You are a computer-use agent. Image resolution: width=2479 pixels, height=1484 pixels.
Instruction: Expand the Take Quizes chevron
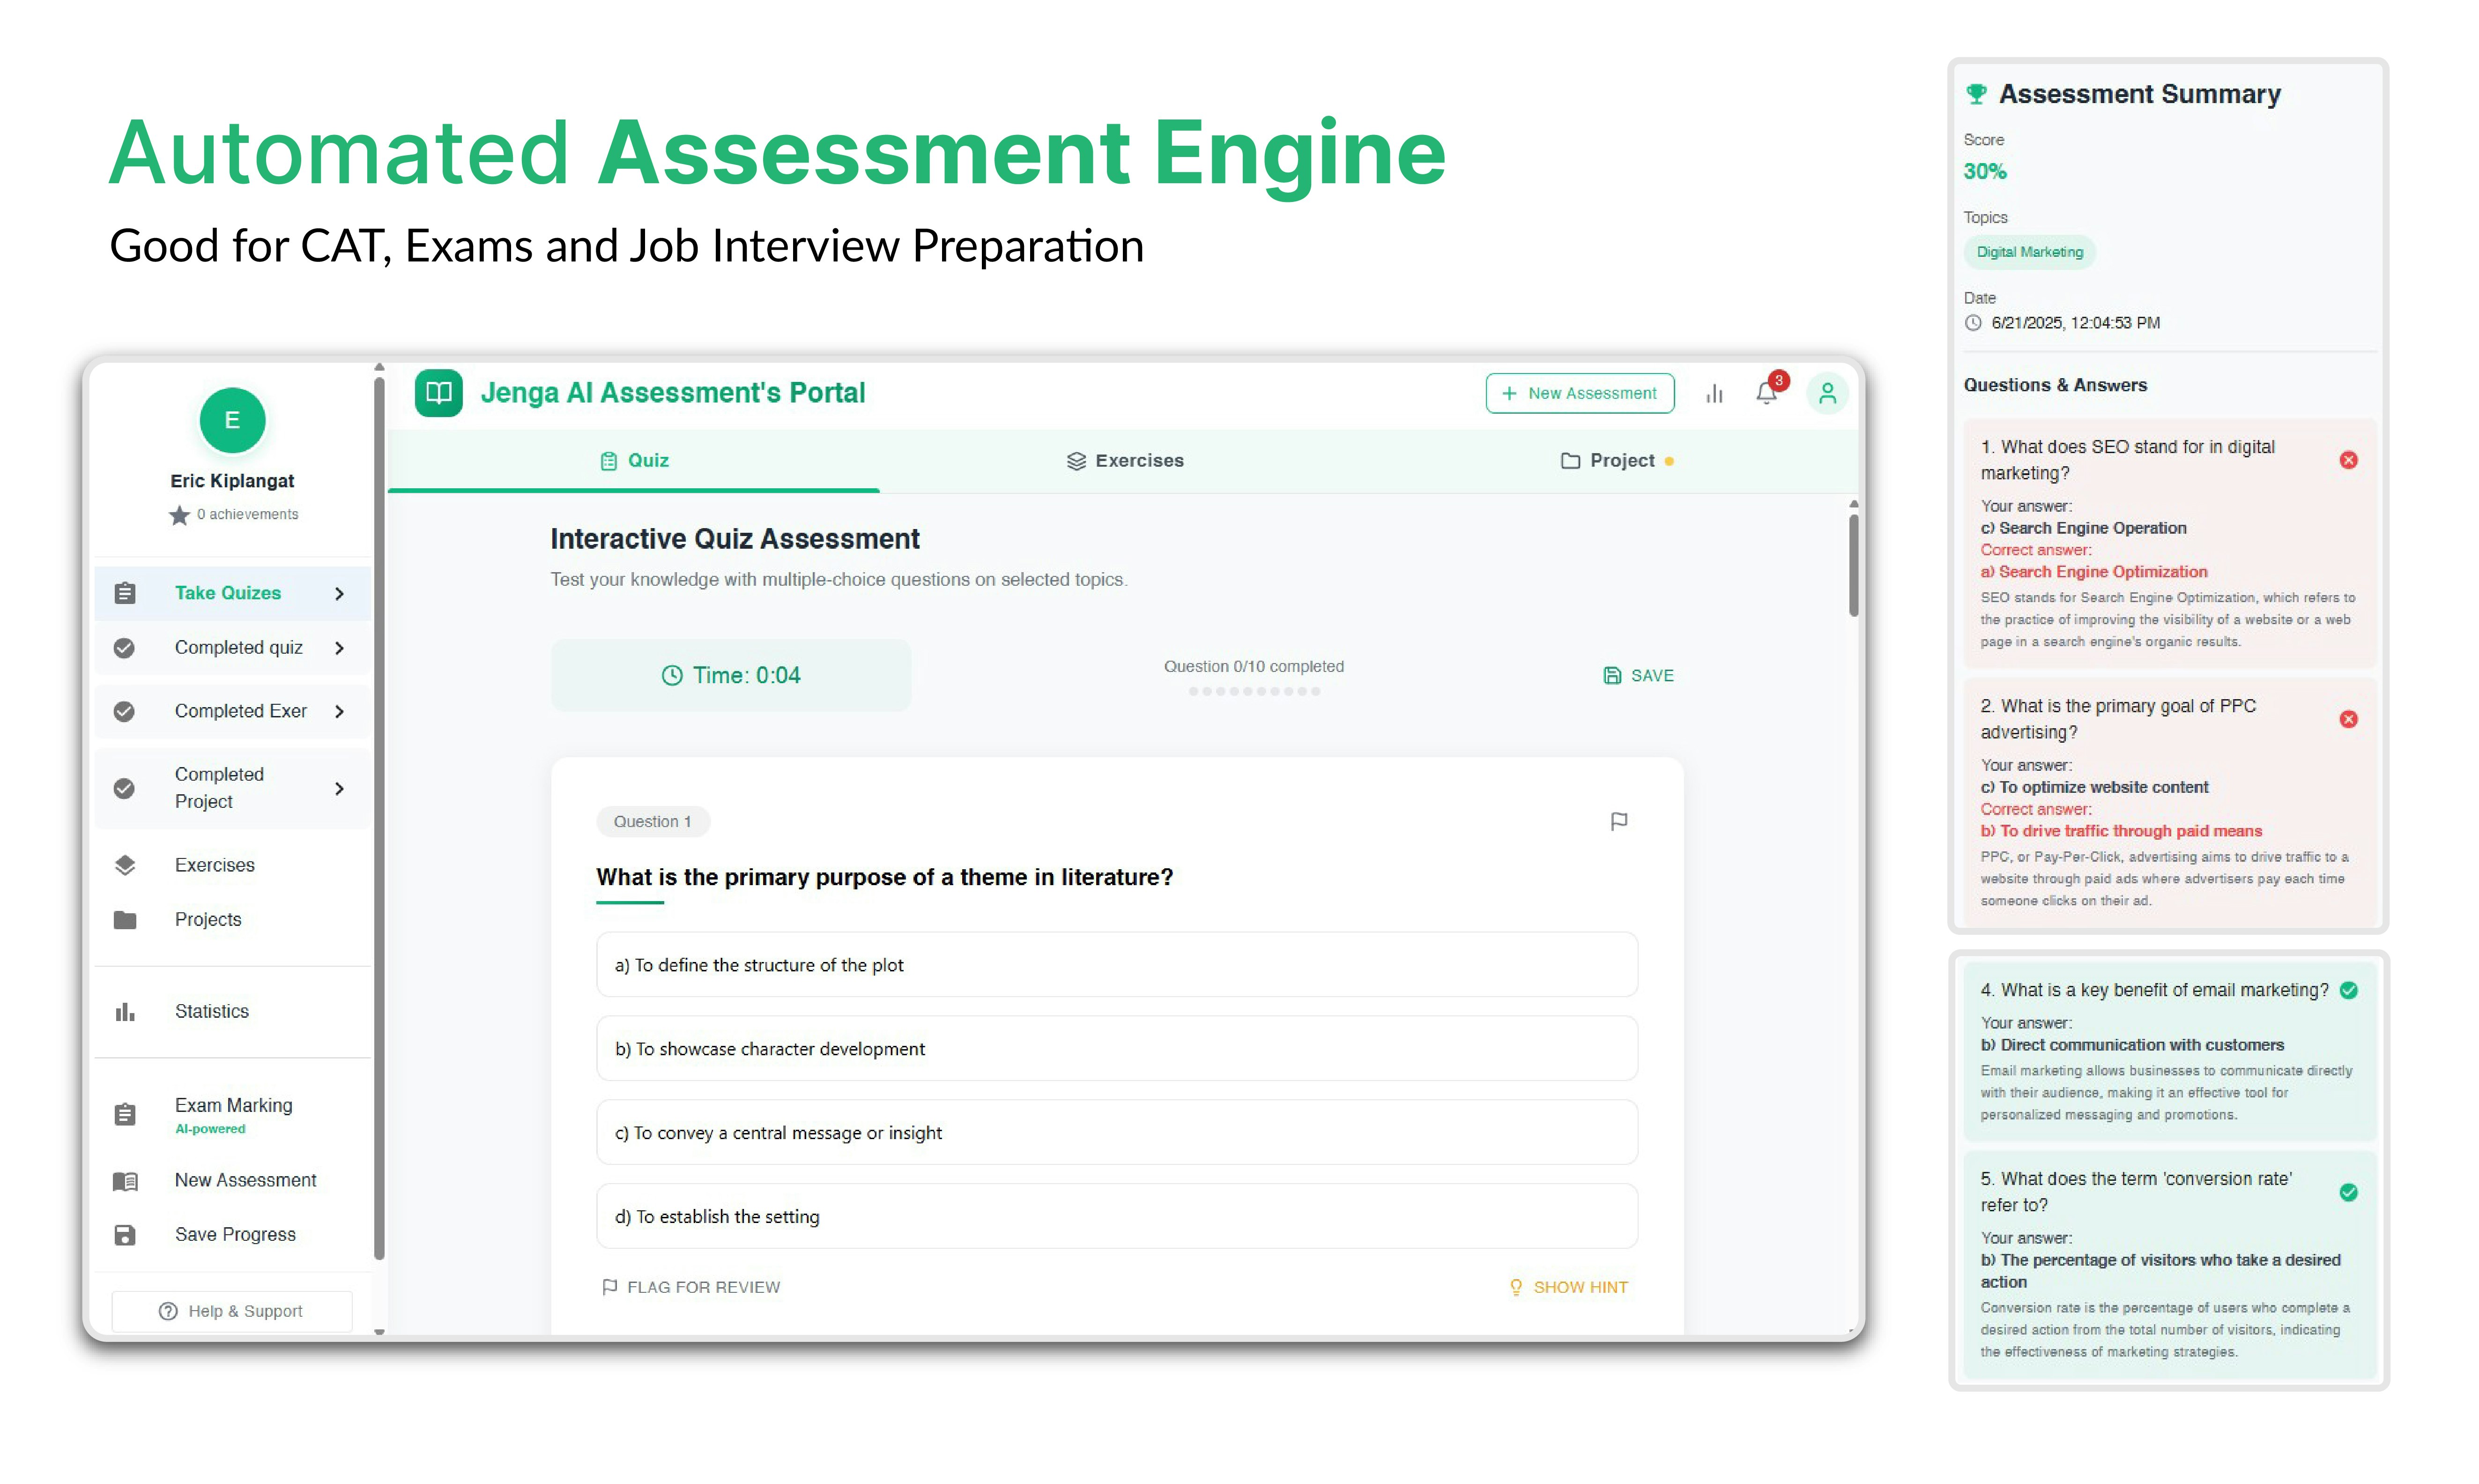340,593
